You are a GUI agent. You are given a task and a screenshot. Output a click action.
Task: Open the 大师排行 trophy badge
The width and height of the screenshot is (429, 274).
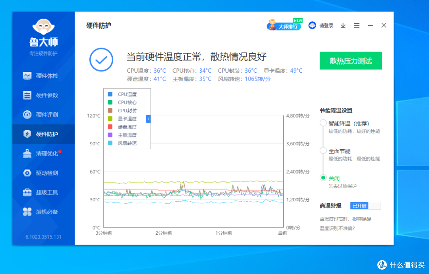click(284, 25)
